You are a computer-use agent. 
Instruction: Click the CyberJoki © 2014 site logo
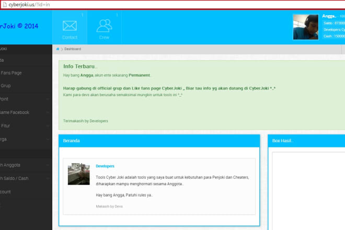(19, 26)
